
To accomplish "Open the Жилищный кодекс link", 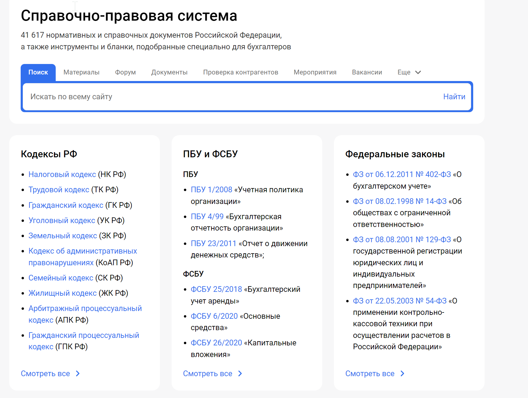I will tap(62, 293).
